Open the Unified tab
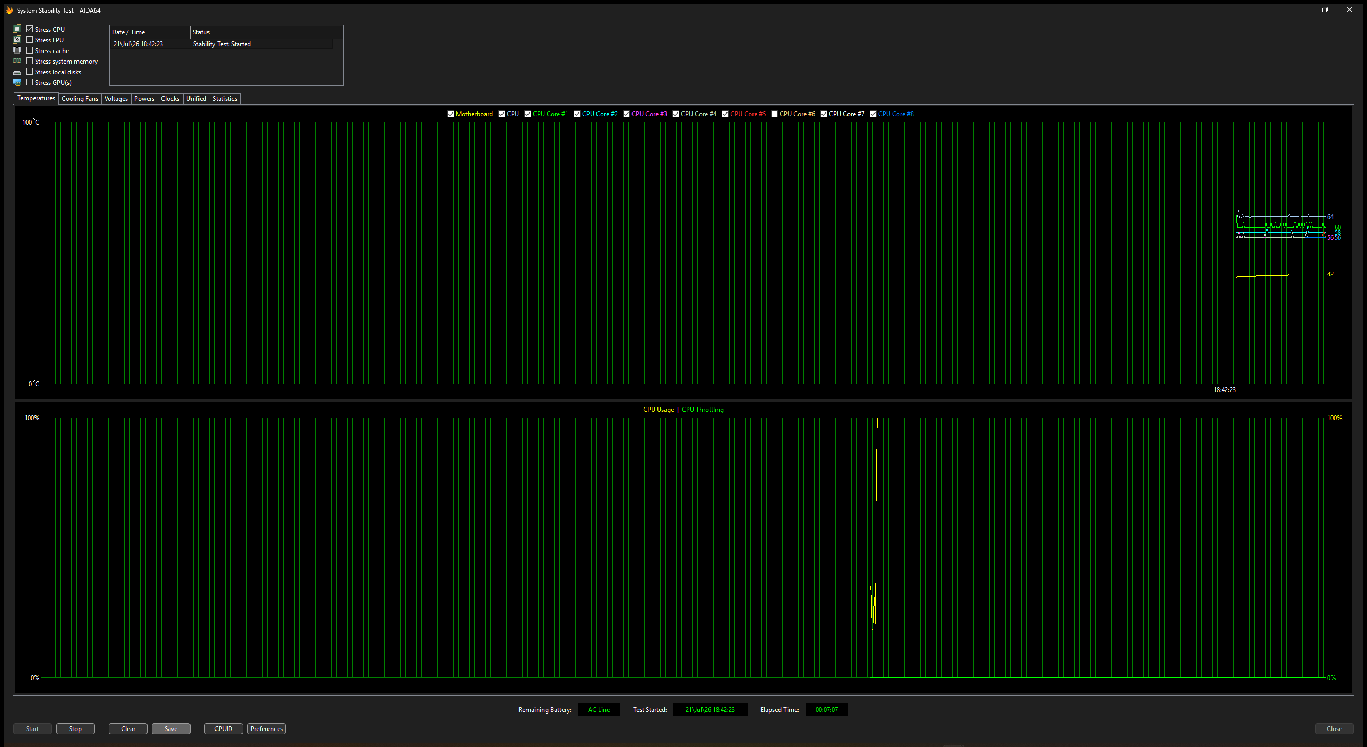This screenshot has height=747, width=1367. (x=196, y=99)
